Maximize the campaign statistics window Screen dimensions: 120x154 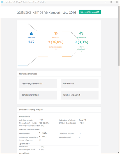pos(111,2)
